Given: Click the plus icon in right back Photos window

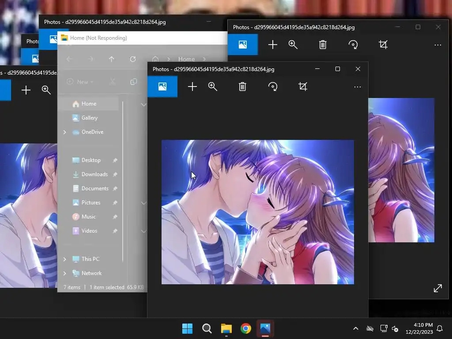Looking at the screenshot, I should (273, 45).
